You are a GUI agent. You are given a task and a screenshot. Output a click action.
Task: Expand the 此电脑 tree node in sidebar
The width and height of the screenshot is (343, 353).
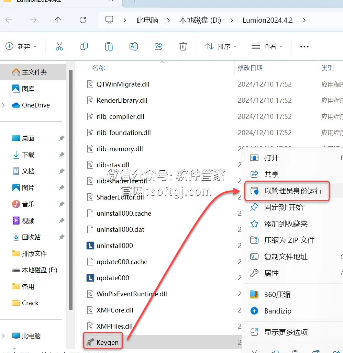pyautogui.click(x=3, y=336)
